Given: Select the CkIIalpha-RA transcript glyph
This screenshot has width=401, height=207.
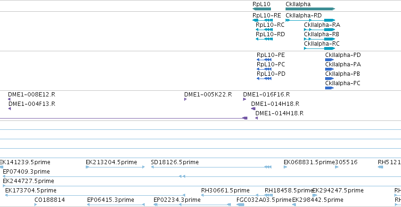Looking at the screenshot, I should 319,30.
